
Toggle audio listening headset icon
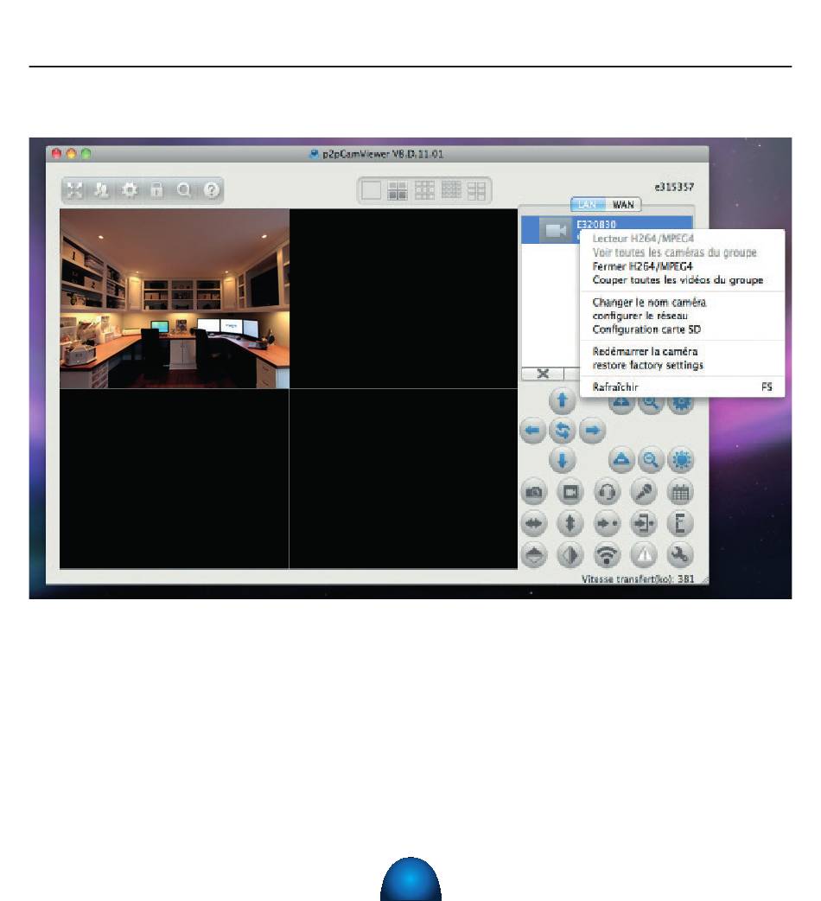607,493
